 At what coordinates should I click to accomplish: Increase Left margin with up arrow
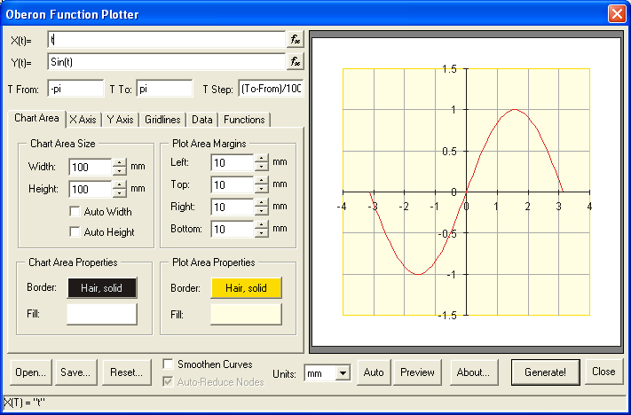[x=262, y=159]
